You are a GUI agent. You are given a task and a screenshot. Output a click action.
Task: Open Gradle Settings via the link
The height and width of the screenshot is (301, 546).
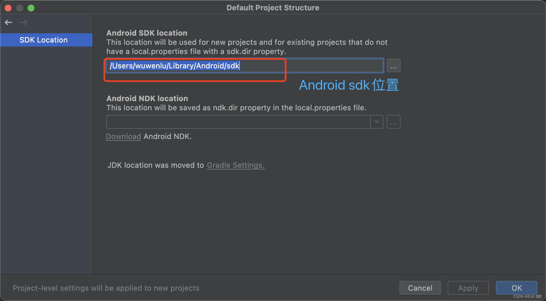coord(235,165)
